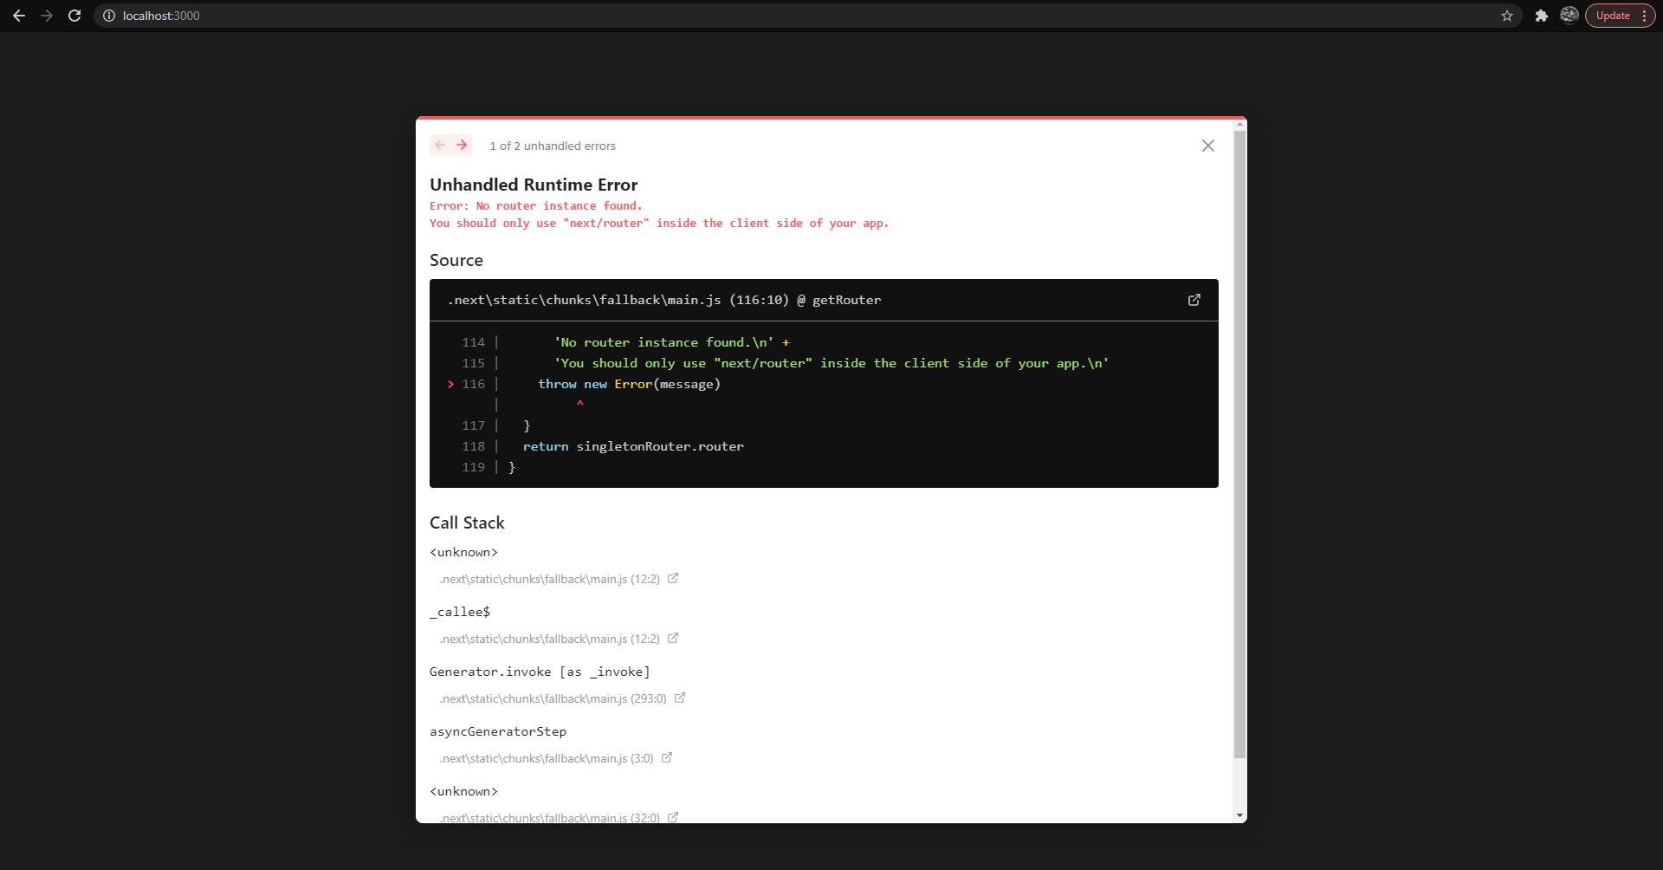This screenshot has height=870, width=1663.
Task: Open the extensions puzzle icon
Action: click(x=1542, y=16)
